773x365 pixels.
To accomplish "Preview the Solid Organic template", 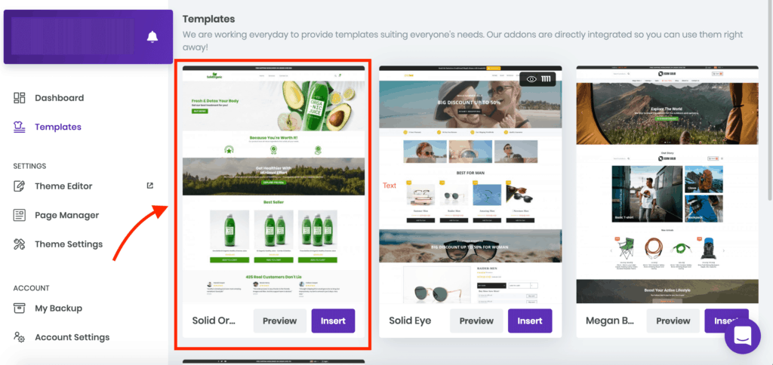I will [x=279, y=321].
